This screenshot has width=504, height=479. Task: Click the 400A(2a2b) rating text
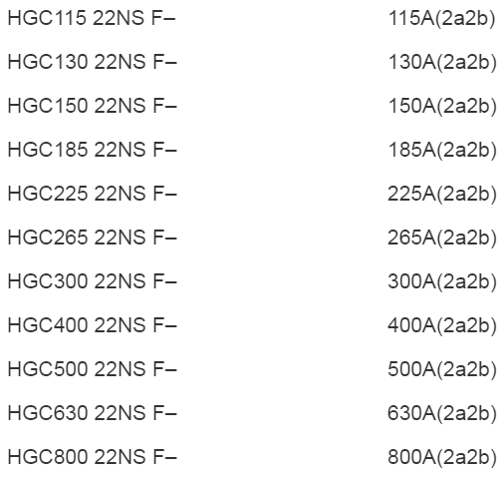[x=442, y=325]
